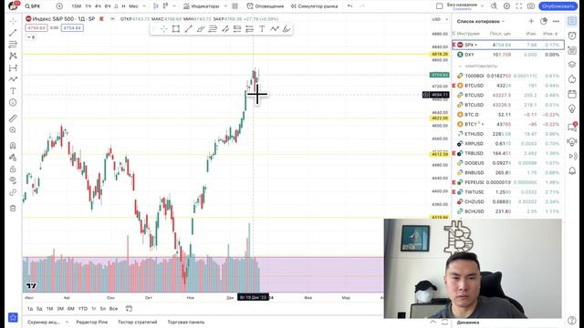Click the drawings link chain icon
The image size is (584, 328).
click(13, 192)
